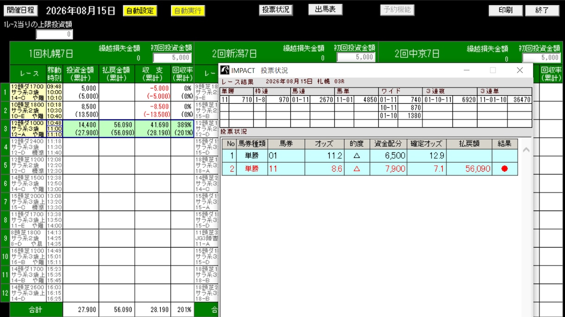This screenshot has height=317, width=565.
Task: Select bet row 2 単勝 11 in red
Action: point(369,169)
